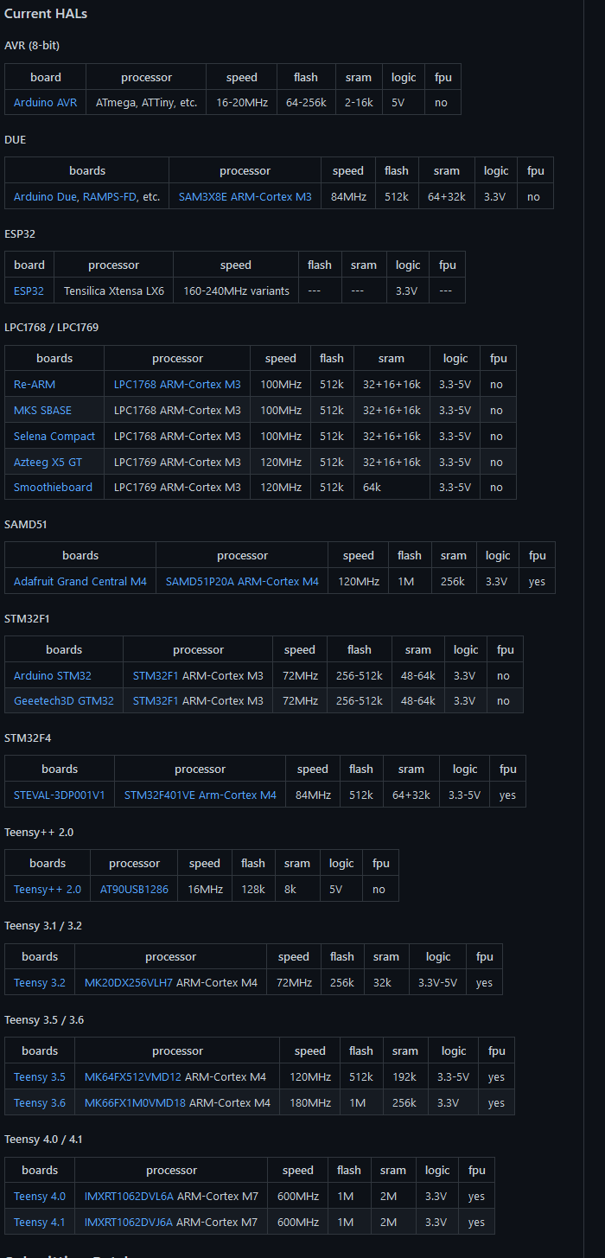Follow the IMXRT1062DVJ6A processor link
The width and height of the screenshot is (605, 1258).
[x=129, y=1222]
